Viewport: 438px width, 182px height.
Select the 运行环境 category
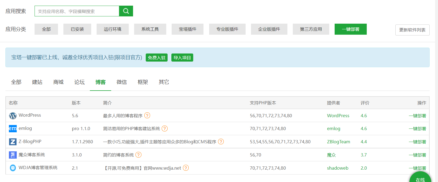(113, 29)
